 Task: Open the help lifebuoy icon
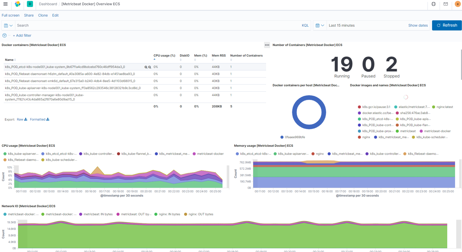[434, 4]
